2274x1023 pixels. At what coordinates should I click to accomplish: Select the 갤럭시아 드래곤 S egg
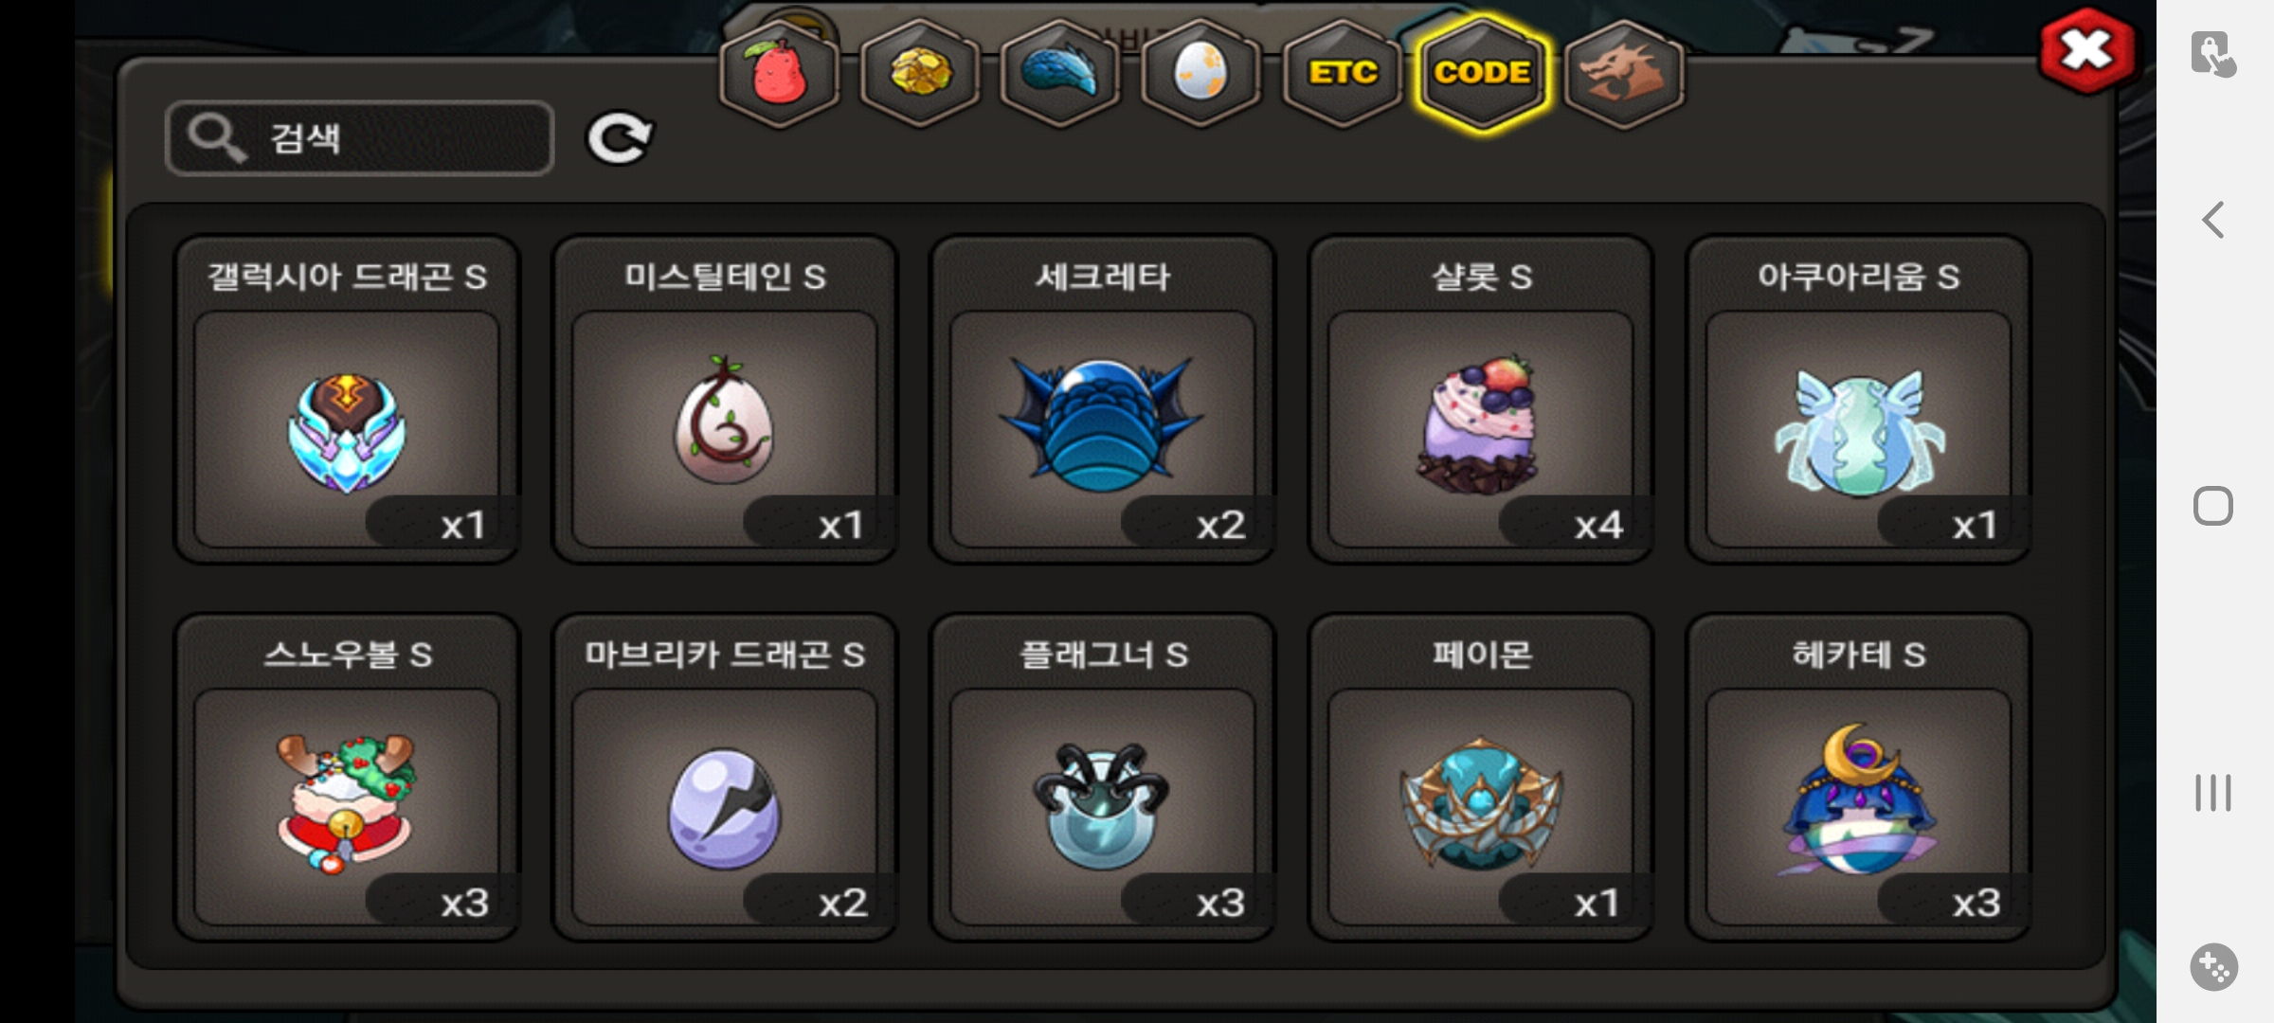coord(347,400)
